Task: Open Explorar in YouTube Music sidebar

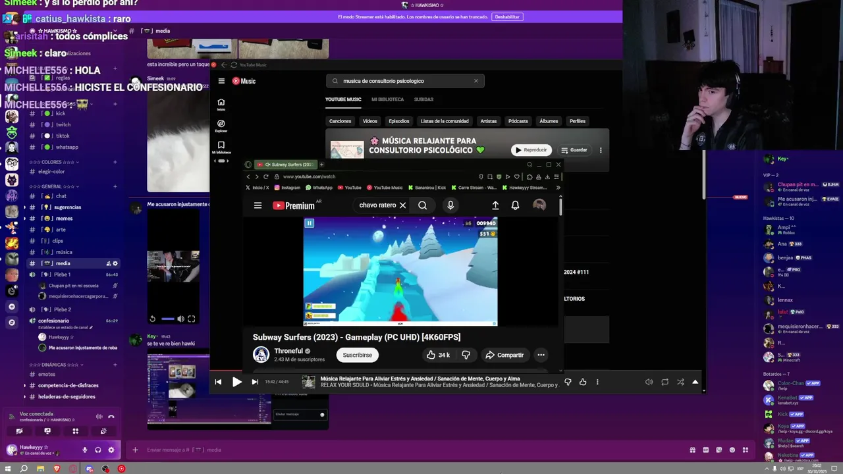Action: pyautogui.click(x=221, y=126)
